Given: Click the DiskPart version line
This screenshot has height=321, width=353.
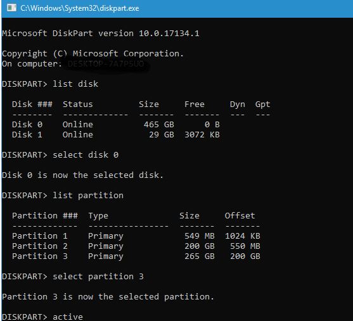Looking at the screenshot, I should (x=101, y=34).
